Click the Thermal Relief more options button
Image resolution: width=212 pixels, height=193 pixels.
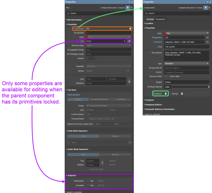pos(129,119)
